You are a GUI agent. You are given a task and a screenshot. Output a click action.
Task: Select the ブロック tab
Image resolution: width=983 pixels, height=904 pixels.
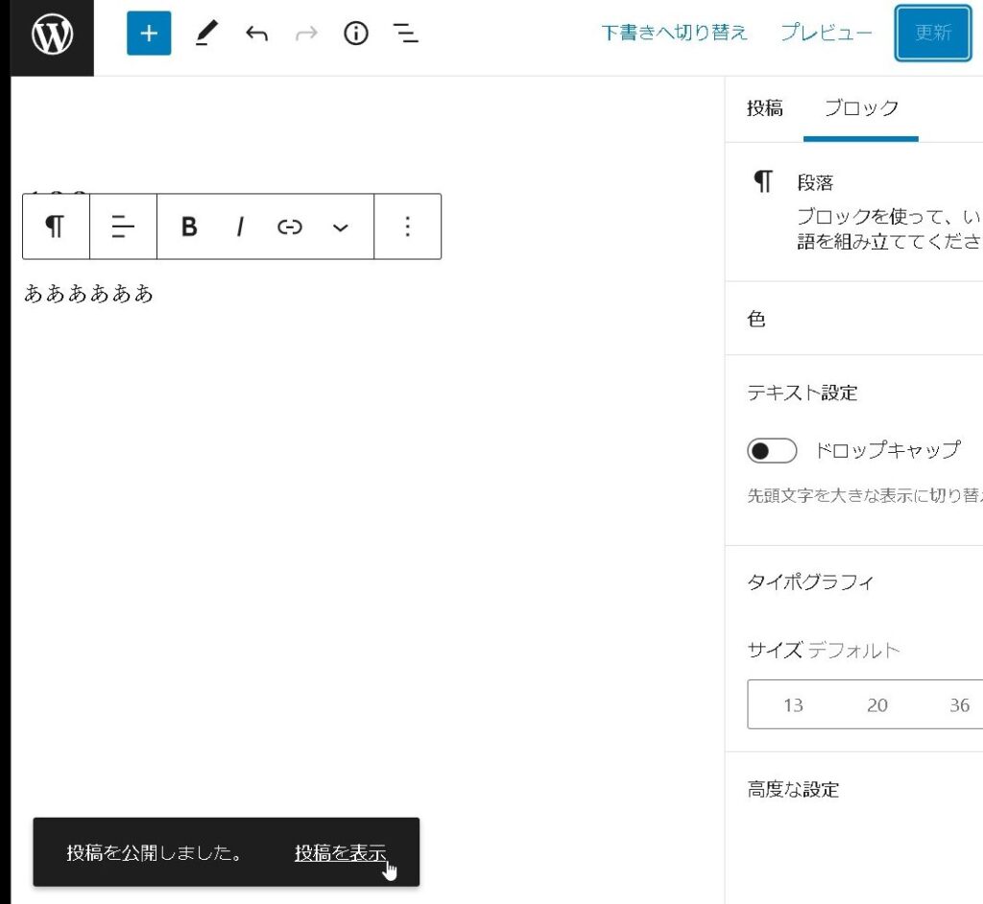(861, 108)
